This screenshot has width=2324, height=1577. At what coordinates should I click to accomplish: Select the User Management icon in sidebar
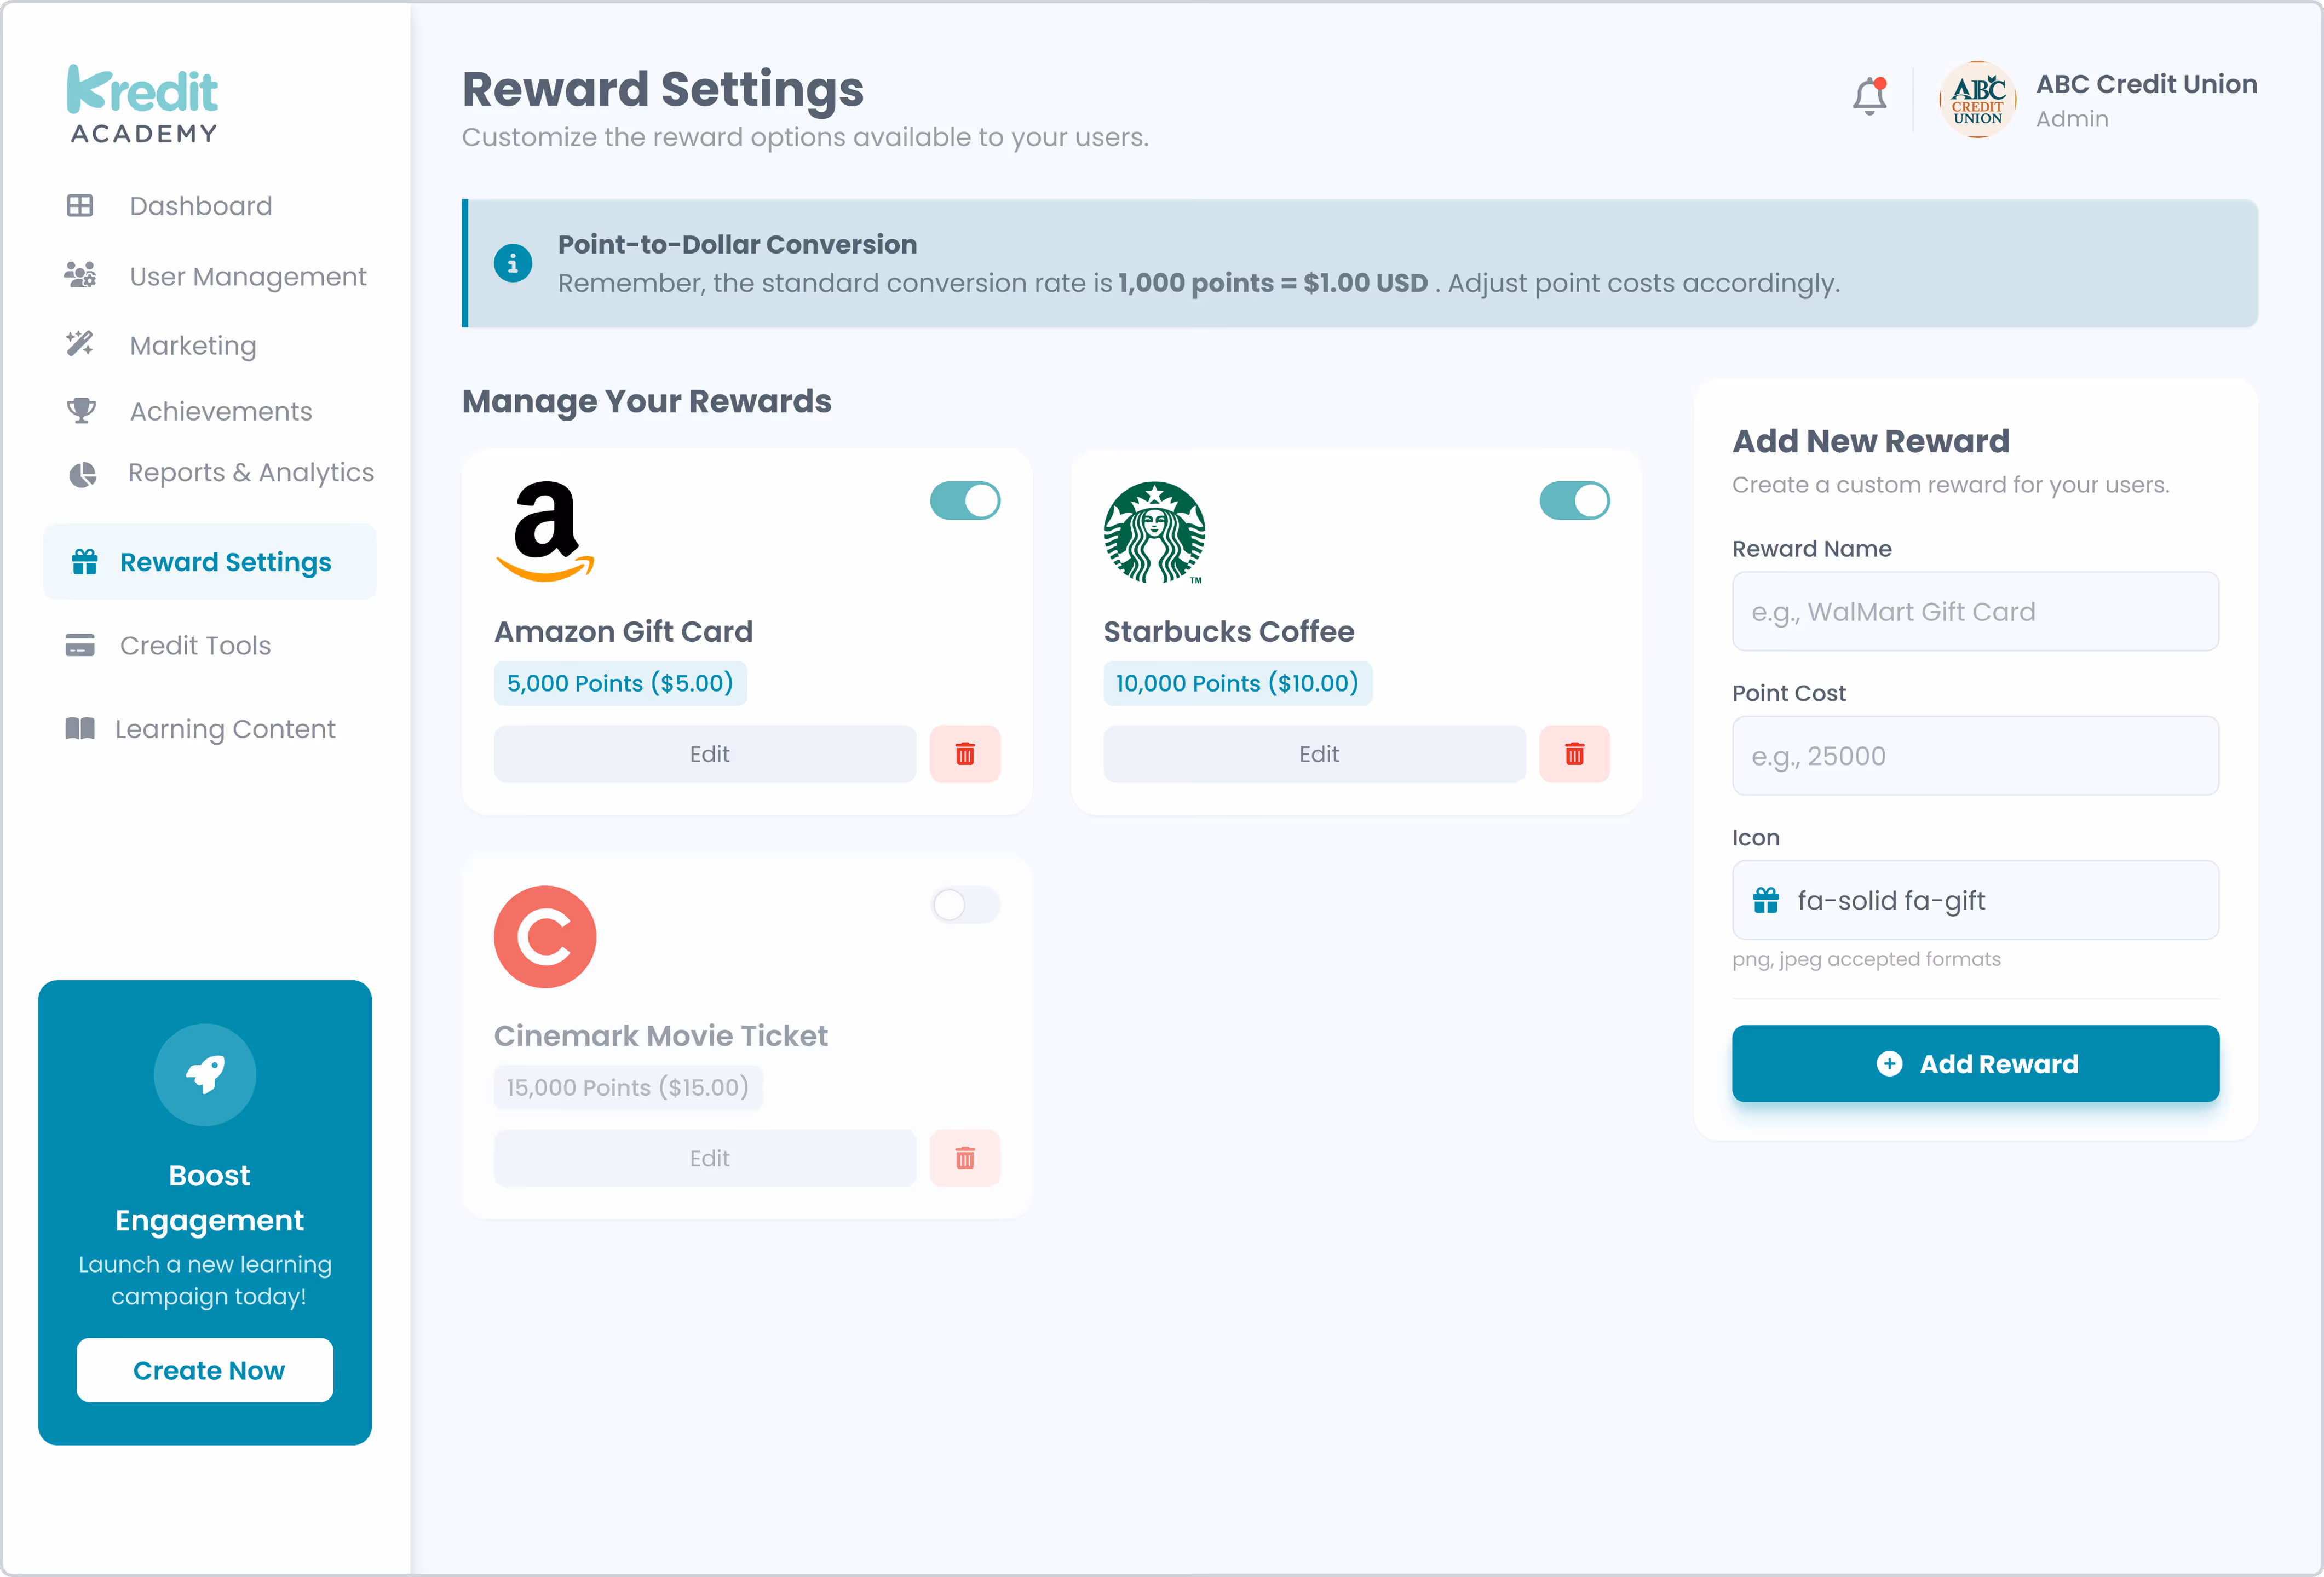80,276
